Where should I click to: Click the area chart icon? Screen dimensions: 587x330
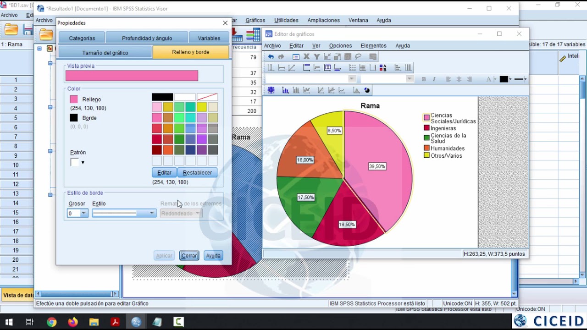[x=356, y=90]
